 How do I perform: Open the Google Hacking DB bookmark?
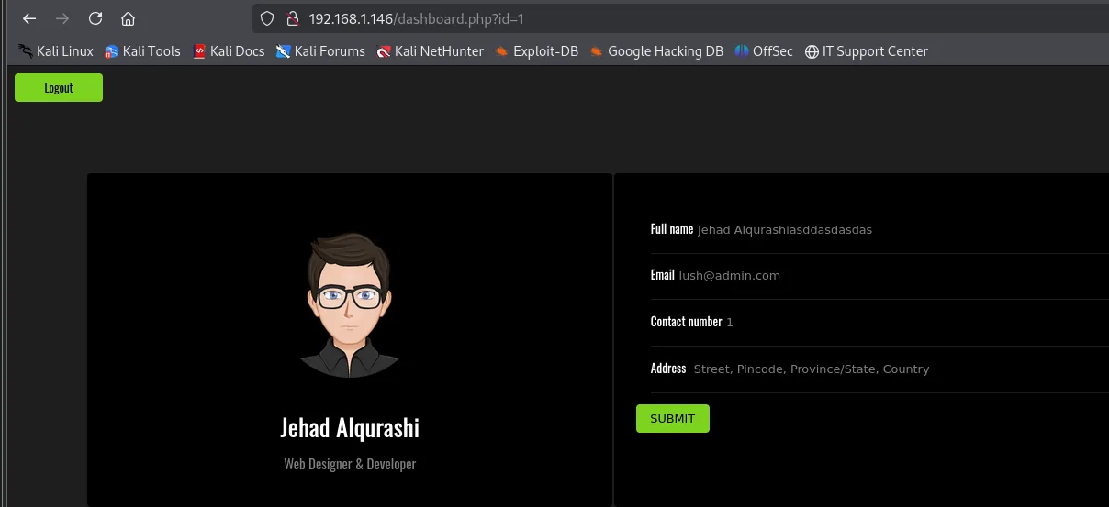(x=656, y=51)
